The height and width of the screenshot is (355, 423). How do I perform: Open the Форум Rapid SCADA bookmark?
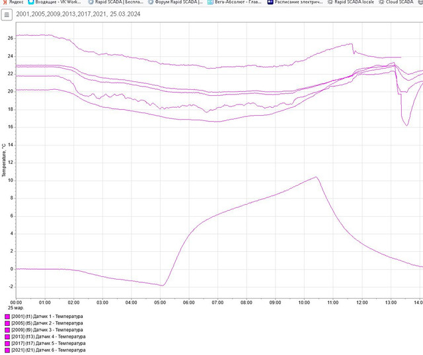176,2
